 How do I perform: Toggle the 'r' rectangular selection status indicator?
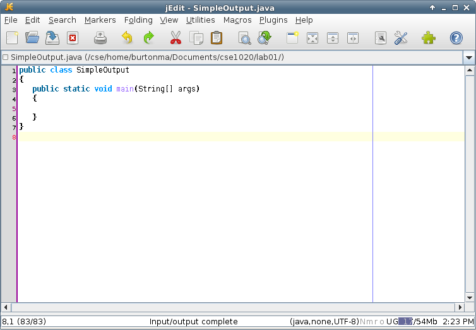pyautogui.click(x=376, y=322)
